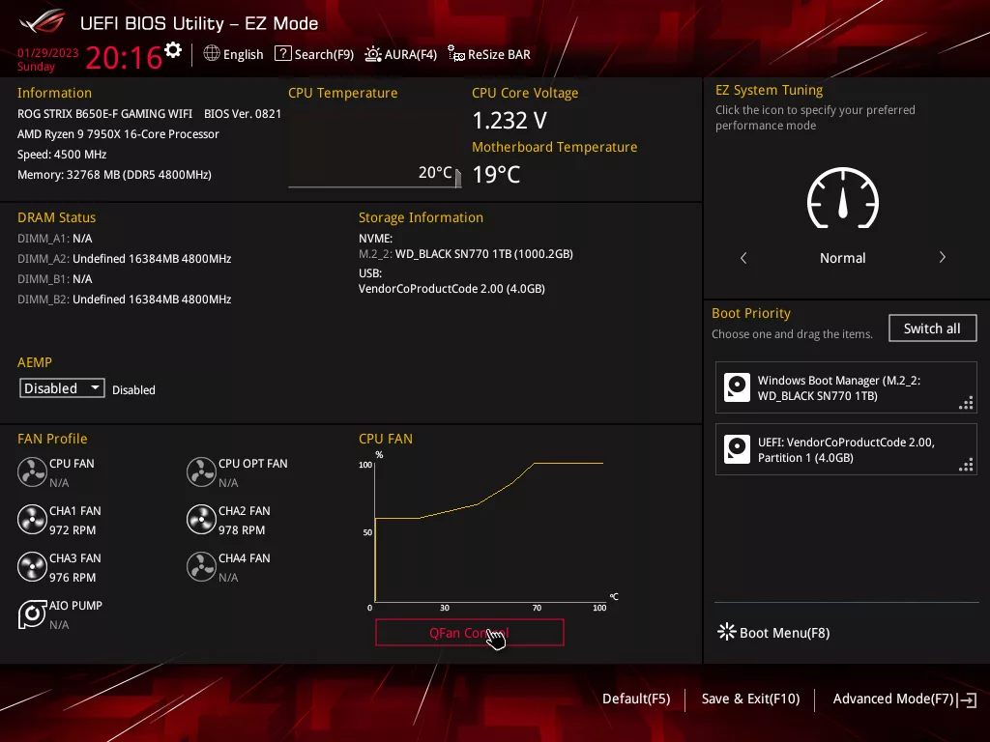Click the right arrow past Normal mode

(943, 258)
